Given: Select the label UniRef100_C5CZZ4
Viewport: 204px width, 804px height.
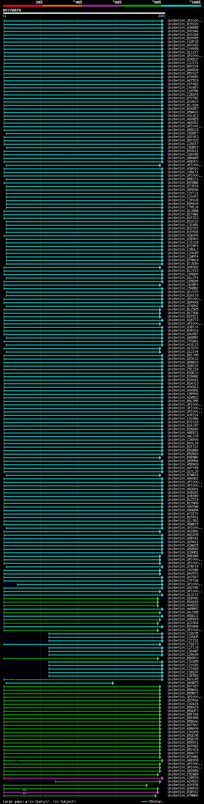Looking at the screenshot, I should tap(183, 369).
